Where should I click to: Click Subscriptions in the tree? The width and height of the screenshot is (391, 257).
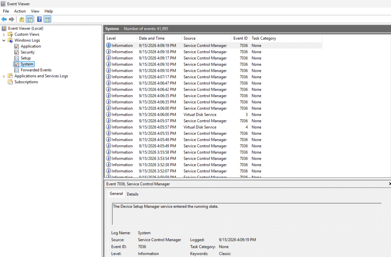coord(26,82)
